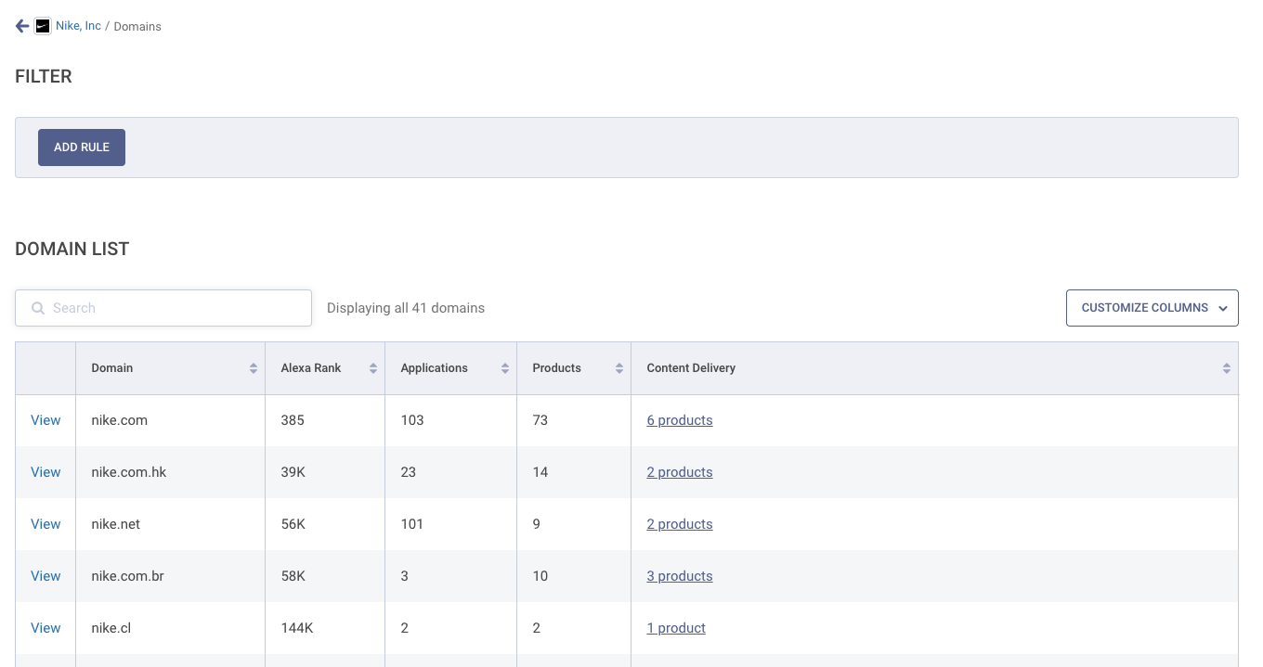This screenshot has height=667, width=1263.
Task: Click the Nike logo icon in breadcrumb
Action: point(42,26)
